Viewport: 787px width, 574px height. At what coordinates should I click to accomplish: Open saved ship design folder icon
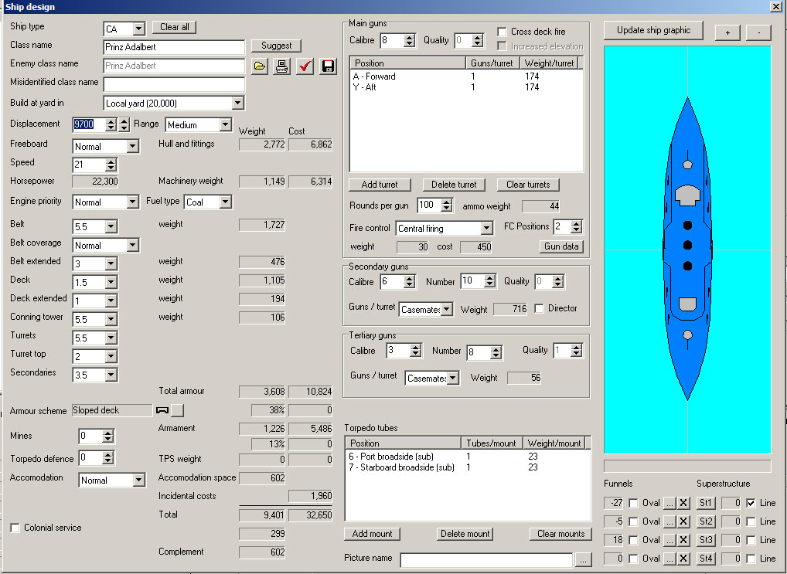pyautogui.click(x=260, y=66)
